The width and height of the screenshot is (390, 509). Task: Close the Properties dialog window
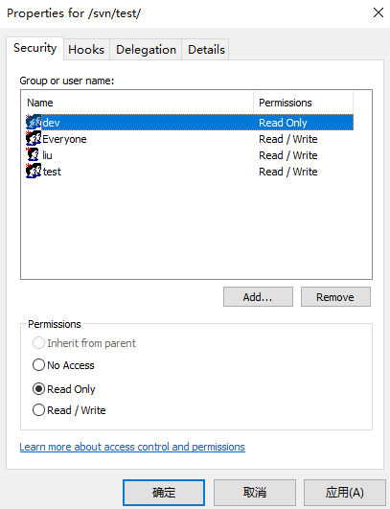pyautogui.click(x=379, y=13)
